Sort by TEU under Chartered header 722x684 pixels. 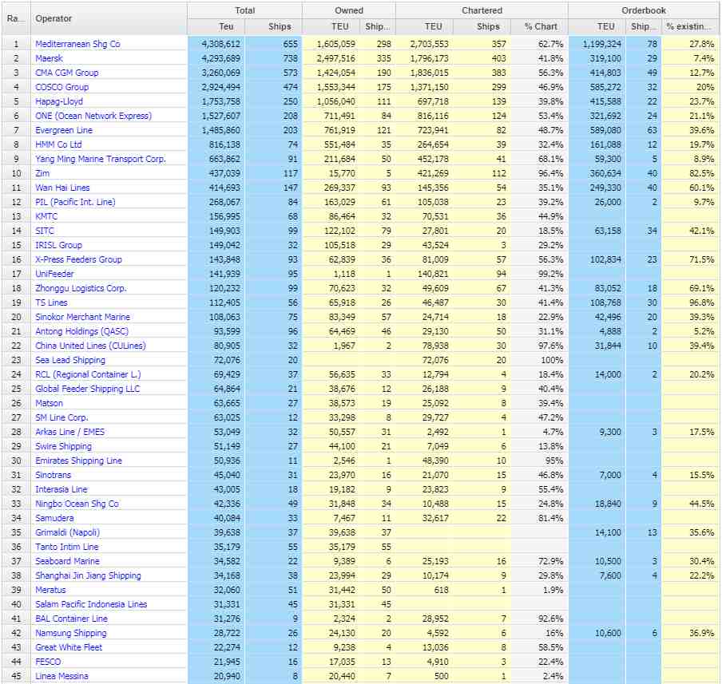pos(424,26)
